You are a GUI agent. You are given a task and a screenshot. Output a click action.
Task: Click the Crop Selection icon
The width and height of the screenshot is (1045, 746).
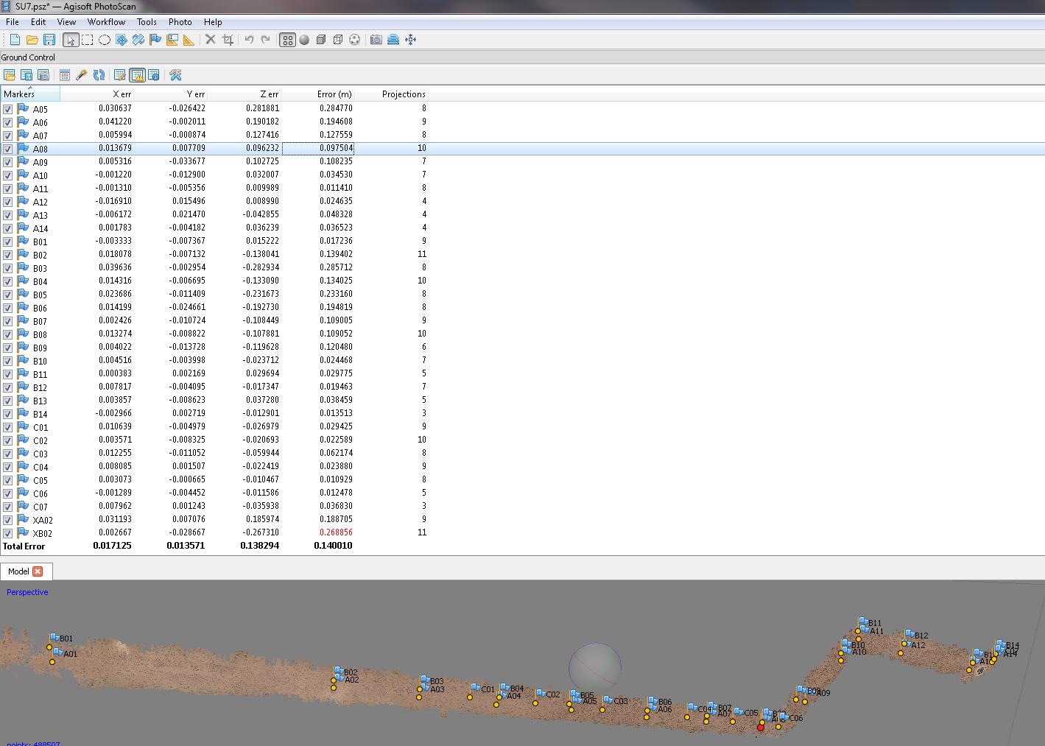228,40
